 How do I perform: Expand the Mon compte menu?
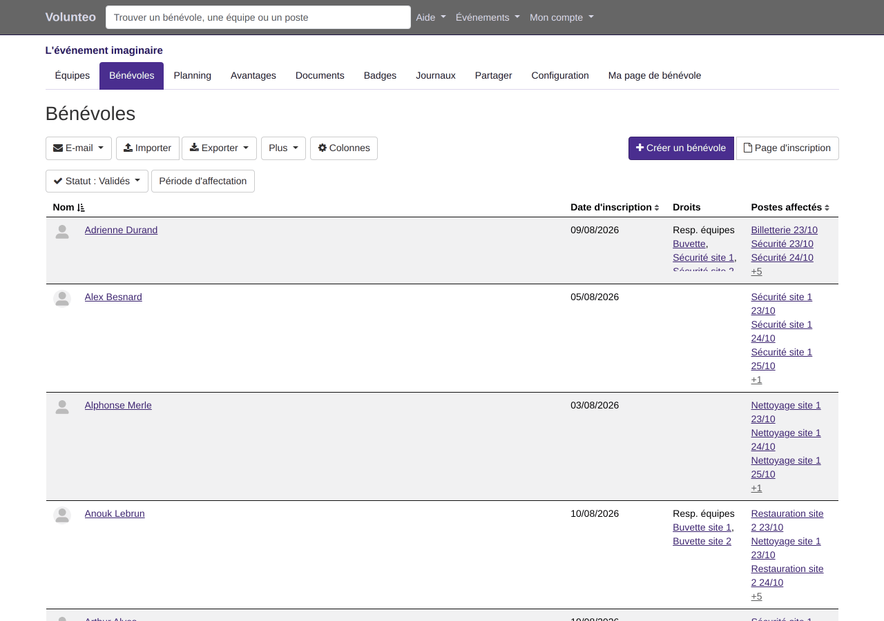(x=561, y=17)
